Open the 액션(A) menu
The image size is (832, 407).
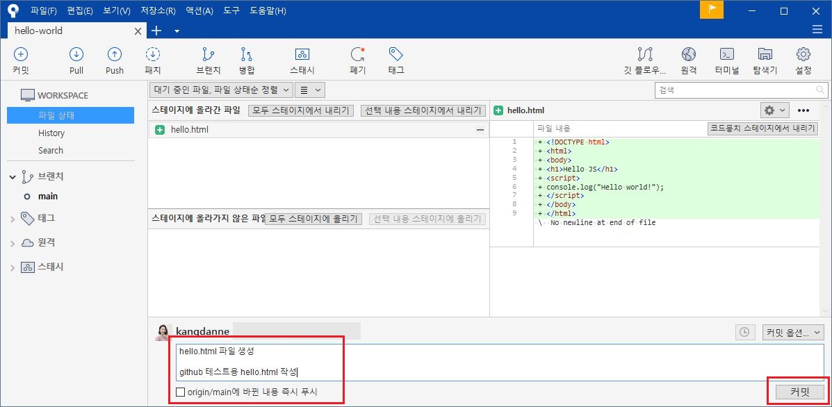tap(199, 10)
